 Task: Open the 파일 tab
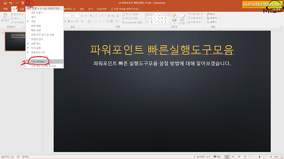[6, 9]
